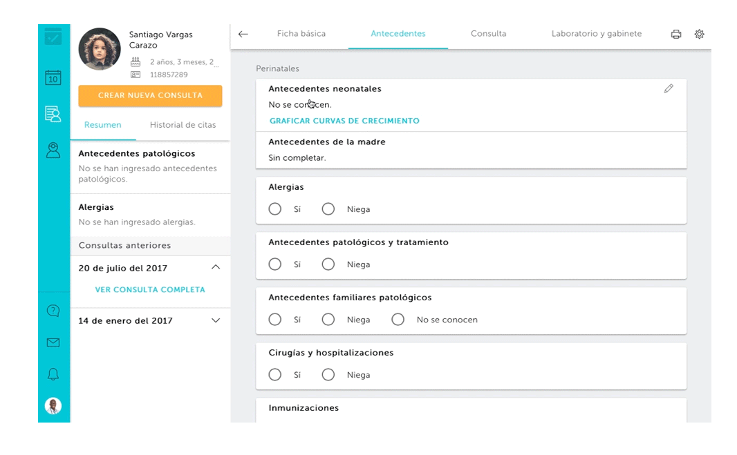Select Sí under Antecedentes familiares patológicos

click(x=275, y=320)
